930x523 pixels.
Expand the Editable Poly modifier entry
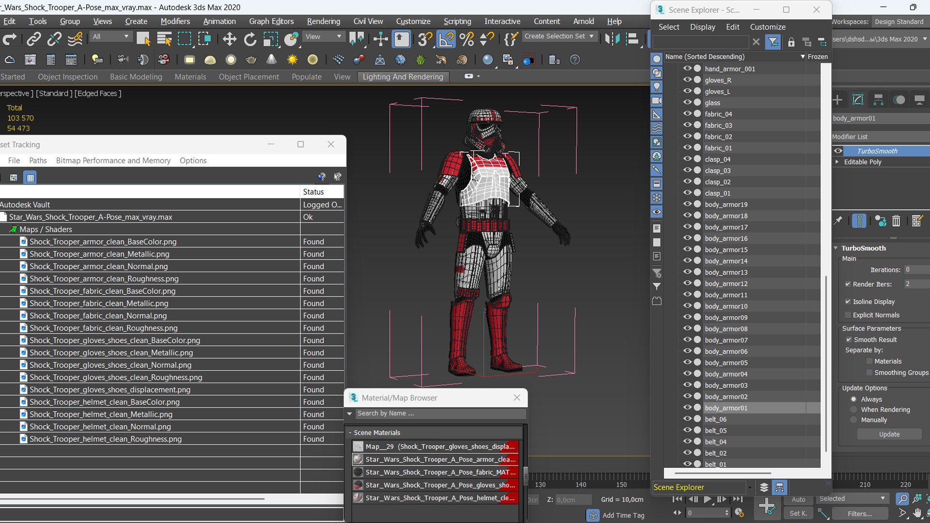837,162
